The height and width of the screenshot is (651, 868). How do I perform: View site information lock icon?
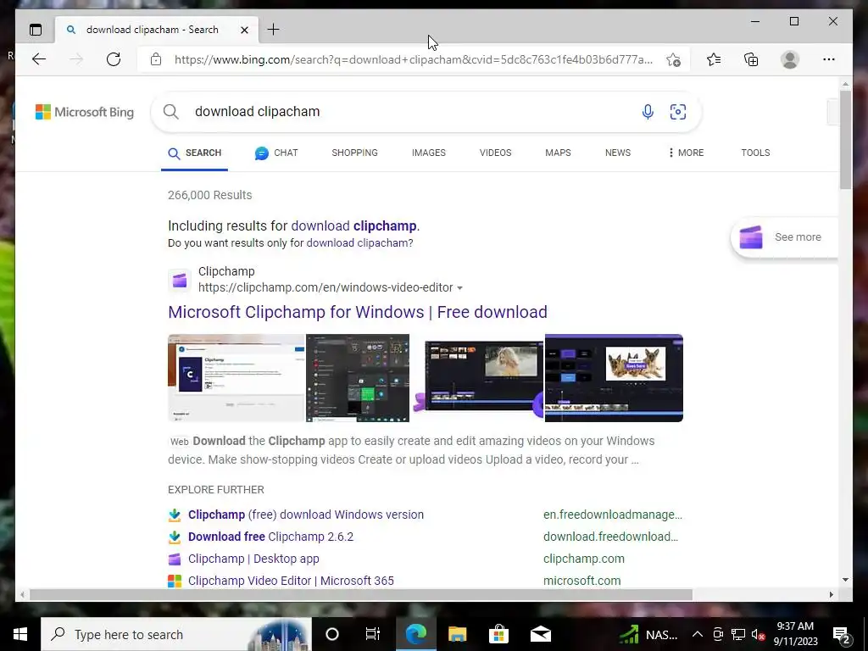(x=156, y=59)
